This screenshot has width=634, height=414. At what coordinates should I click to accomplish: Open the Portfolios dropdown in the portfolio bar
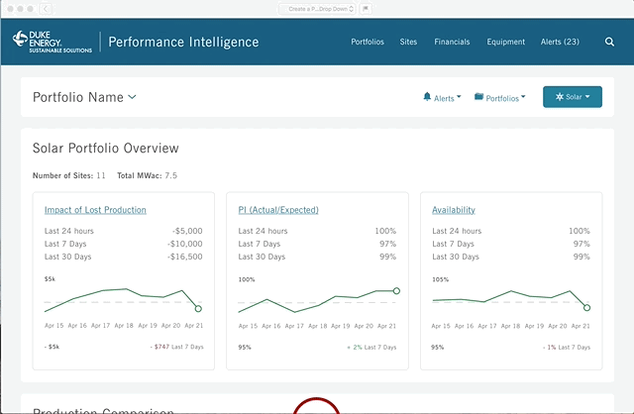click(499, 97)
